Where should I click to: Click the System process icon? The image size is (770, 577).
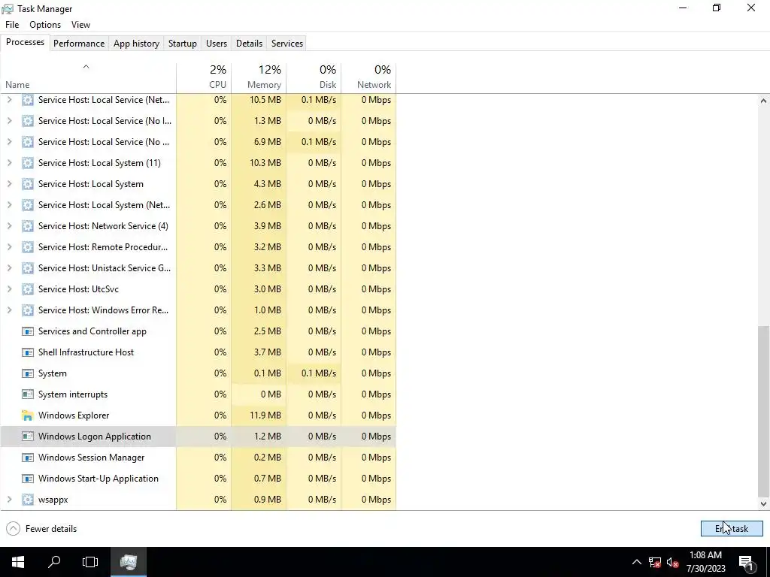point(28,373)
